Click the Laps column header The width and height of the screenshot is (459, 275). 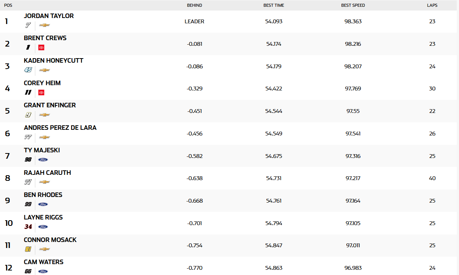click(432, 5)
